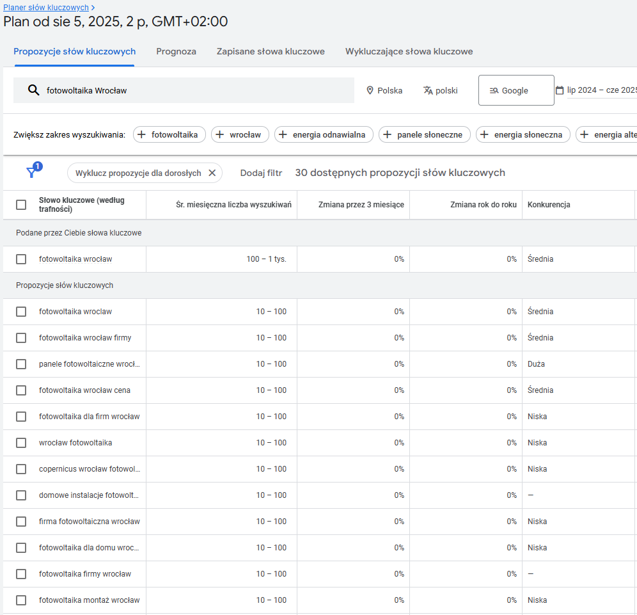The height and width of the screenshot is (615, 637).
Task: Click the 'fotowoltaika montaż wrocław' keyword text
Action: pos(90,600)
